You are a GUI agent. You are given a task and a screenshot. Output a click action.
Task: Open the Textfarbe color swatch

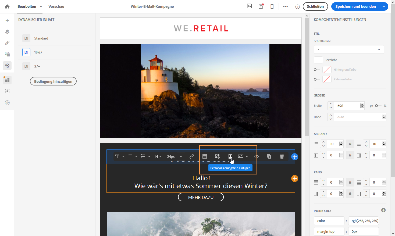click(318, 60)
